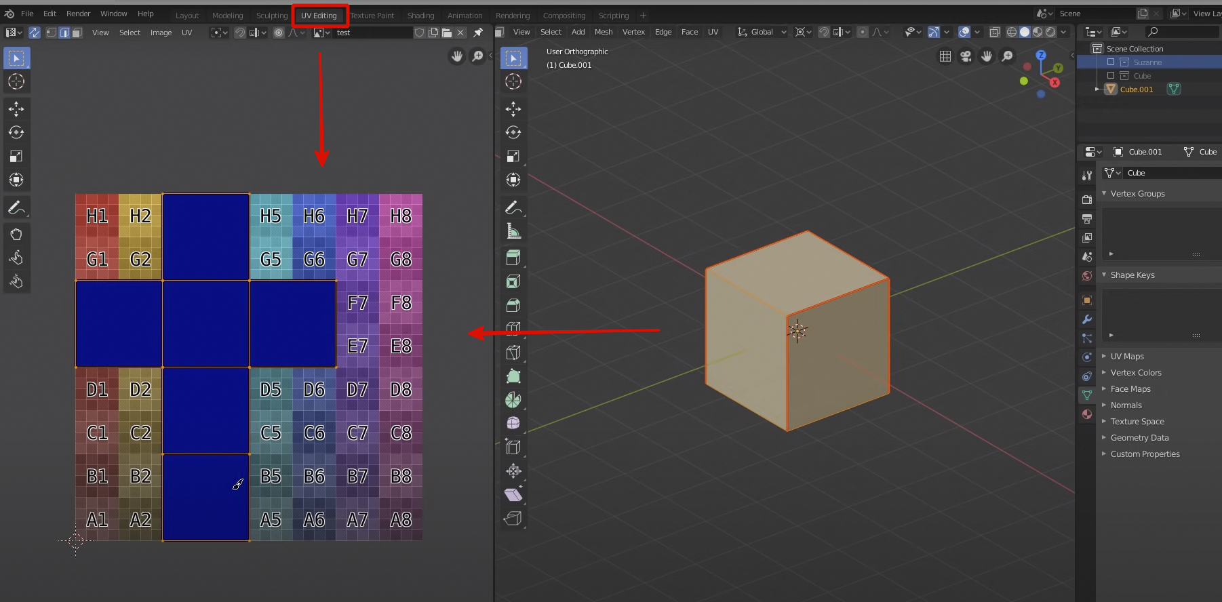Pin the image in UV editor header
1222x602 pixels.
[x=478, y=33]
